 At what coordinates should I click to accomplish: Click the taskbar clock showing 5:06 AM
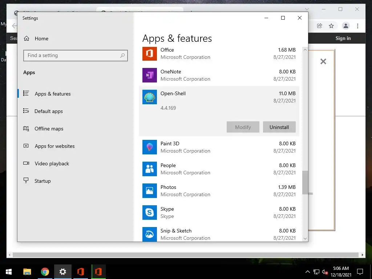pos(341,272)
